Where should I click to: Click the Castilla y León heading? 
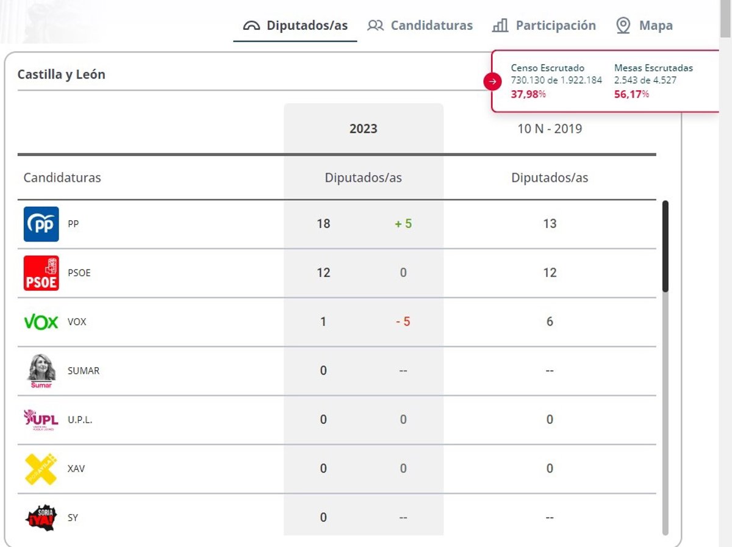click(x=61, y=74)
